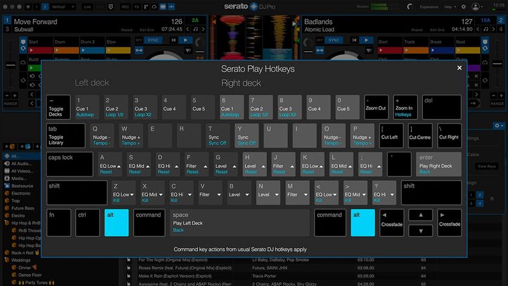Toggle Repeat on Move Forward deck
The width and height of the screenshot is (508, 286).
coord(127,30)
